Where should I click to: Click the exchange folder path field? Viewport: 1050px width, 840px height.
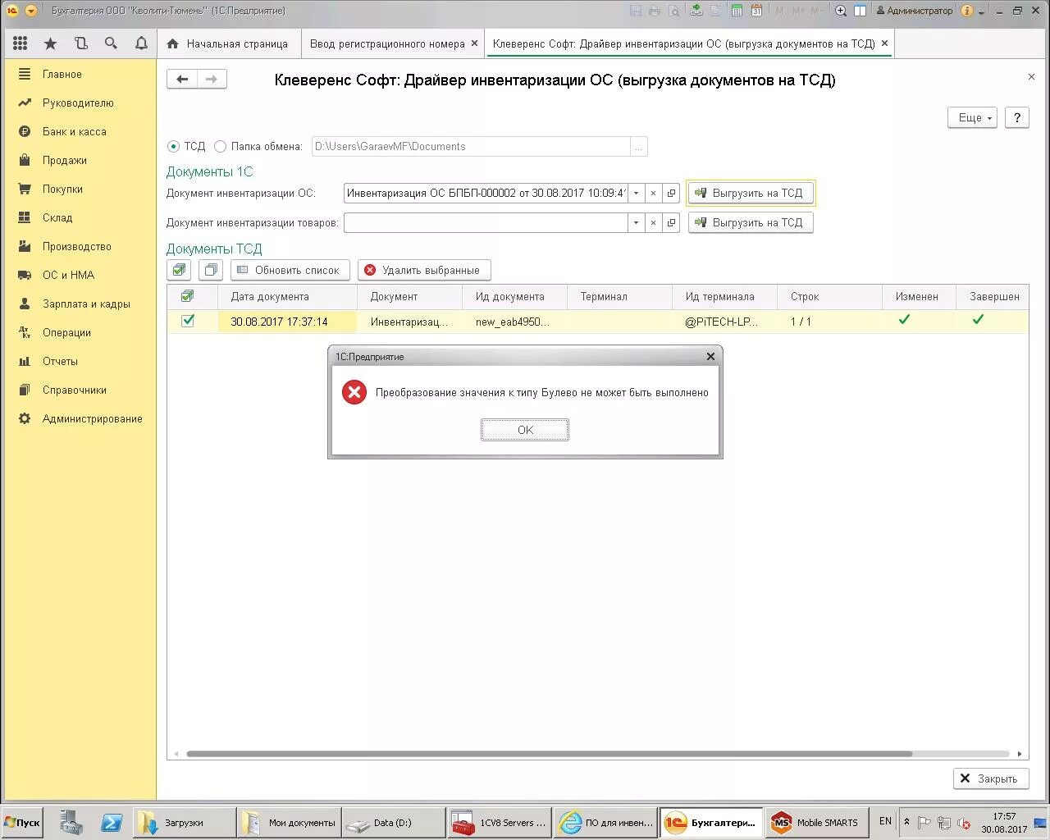coord(471,147)
